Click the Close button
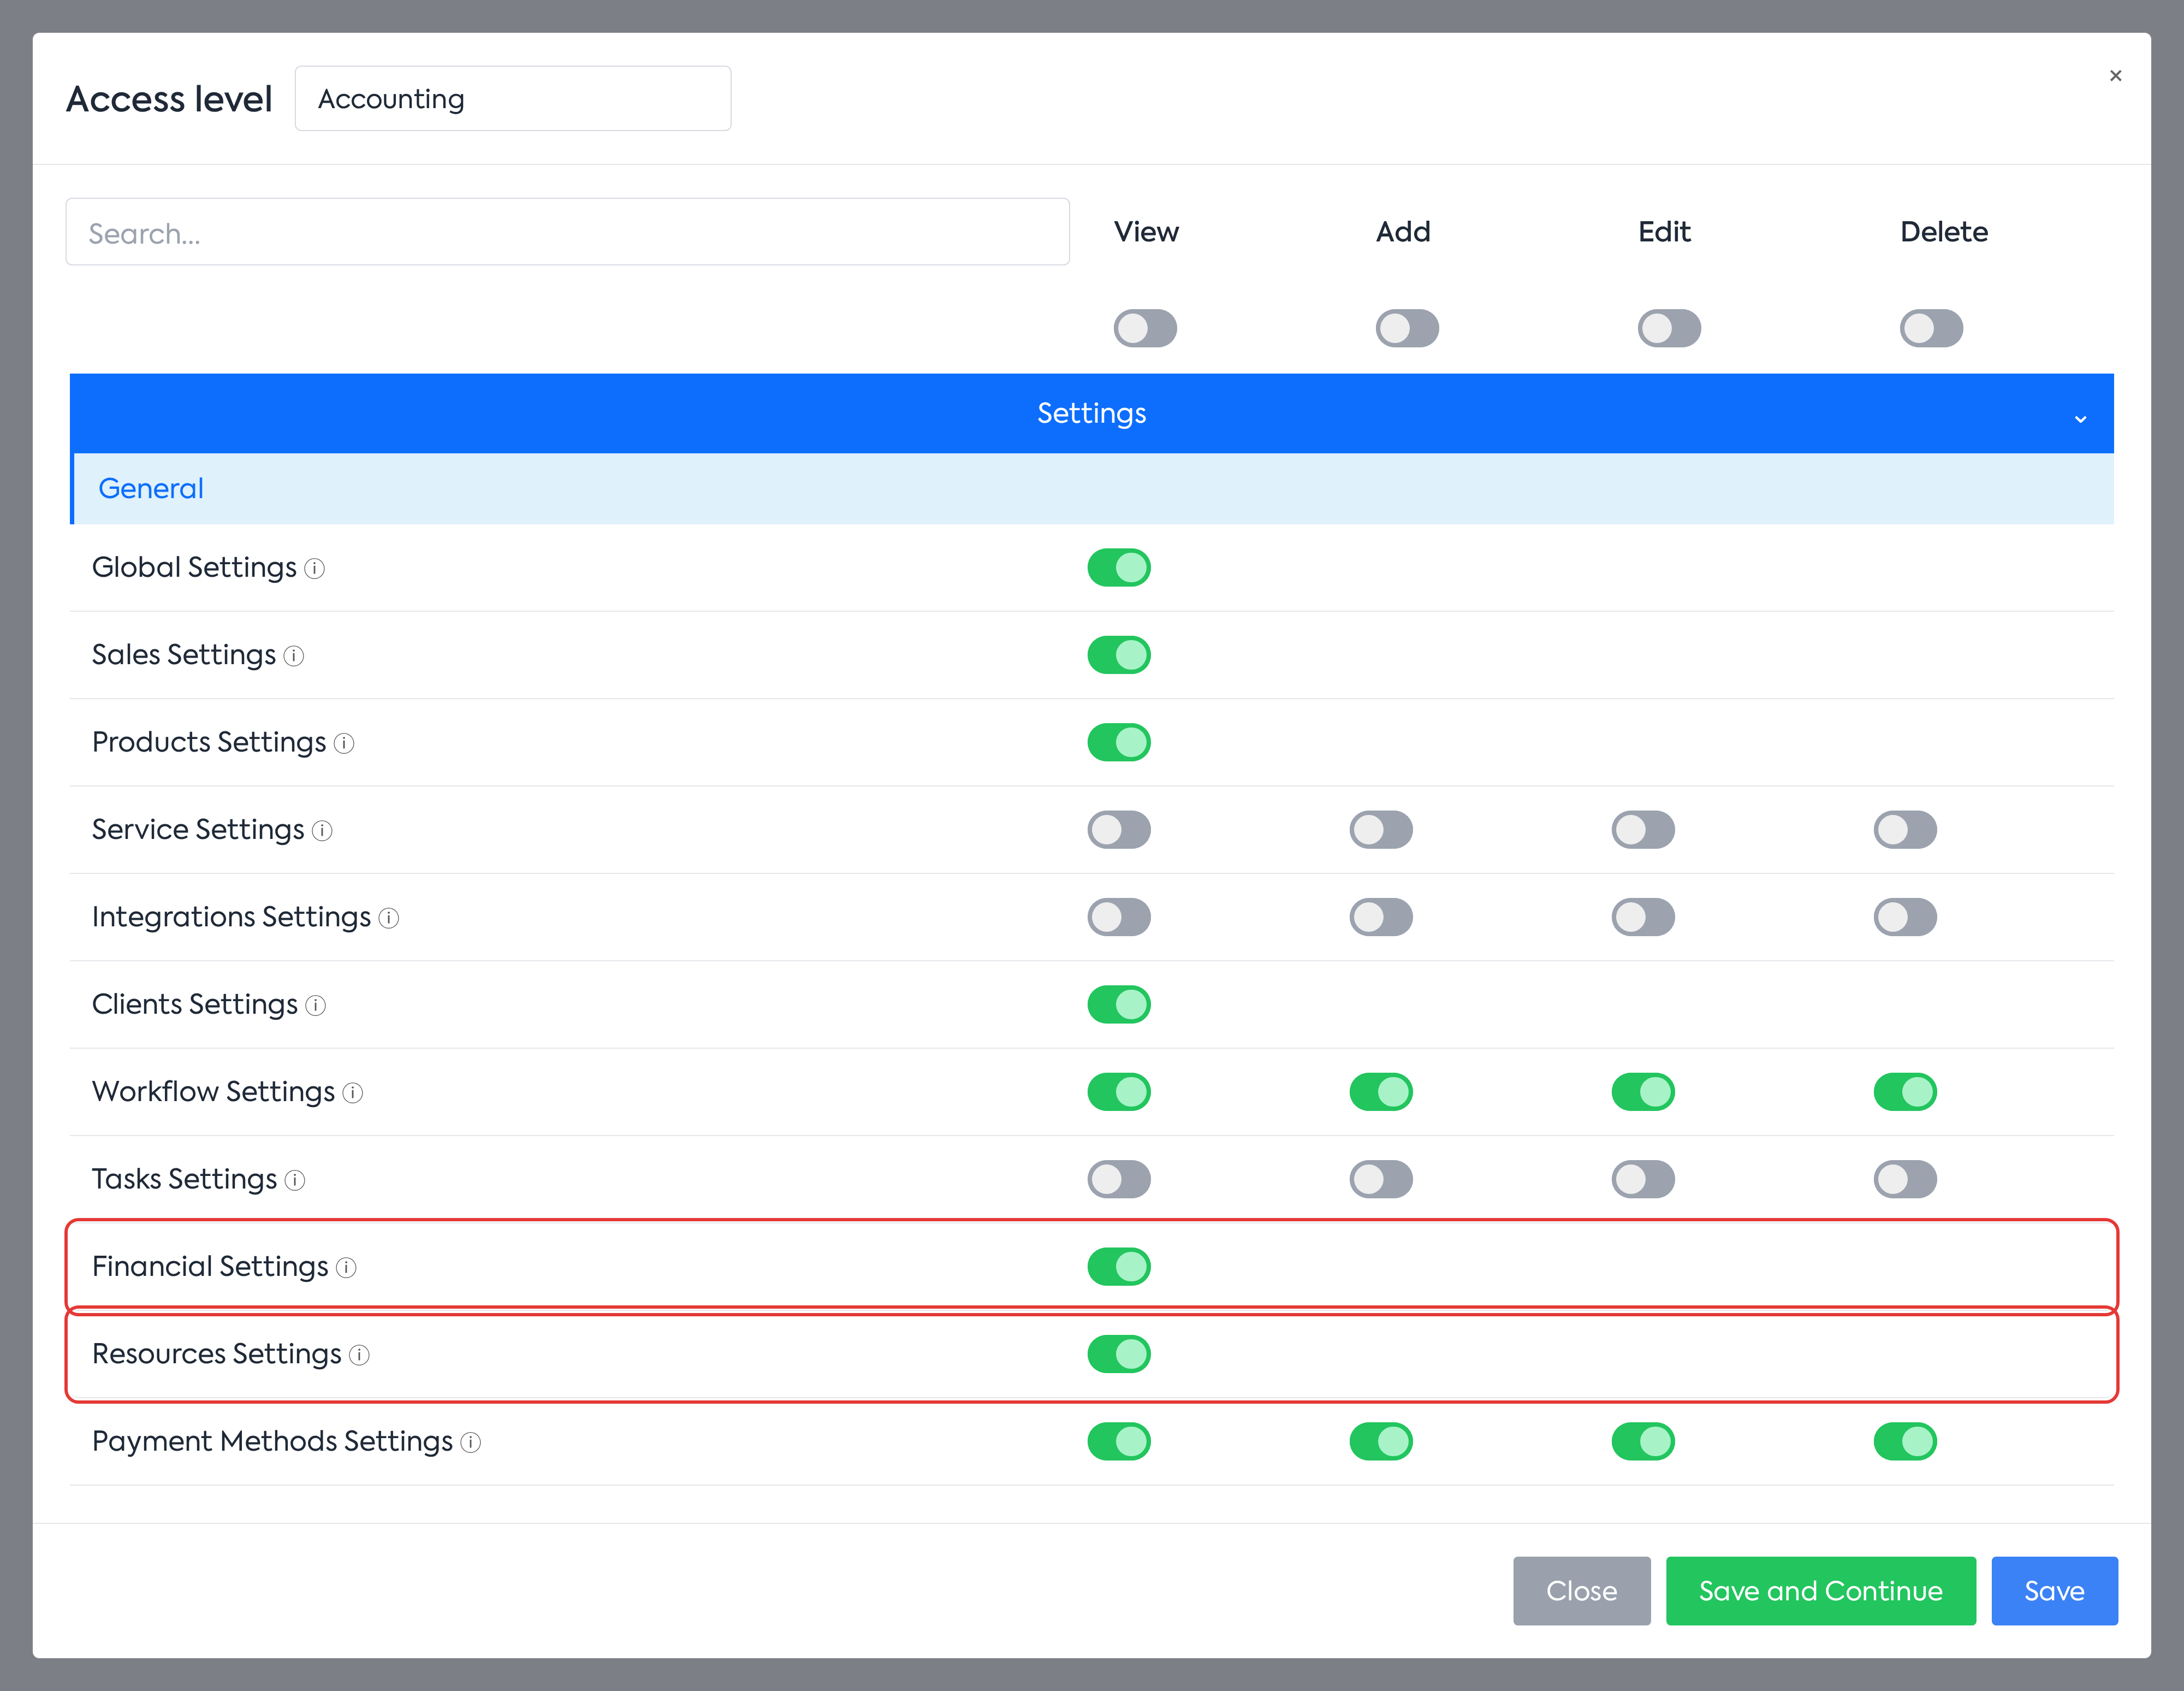 pos(1581,1591)
